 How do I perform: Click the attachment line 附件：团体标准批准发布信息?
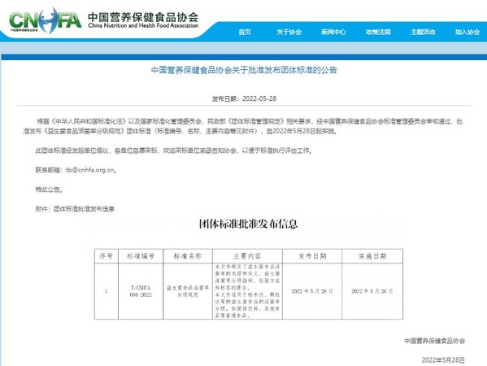tap(75, 209)
